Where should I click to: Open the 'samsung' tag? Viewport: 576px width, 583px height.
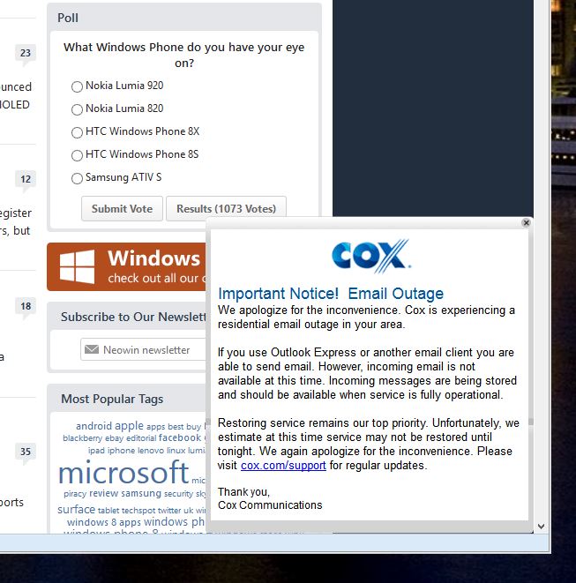pos(141,493)
